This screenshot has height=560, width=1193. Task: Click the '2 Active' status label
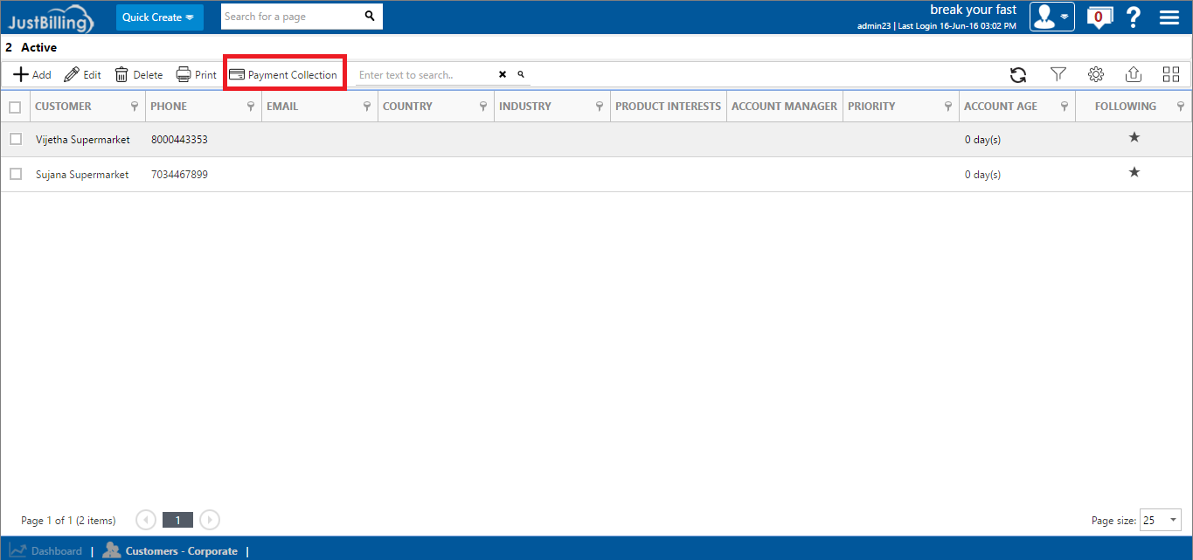[x=31, y=47]
